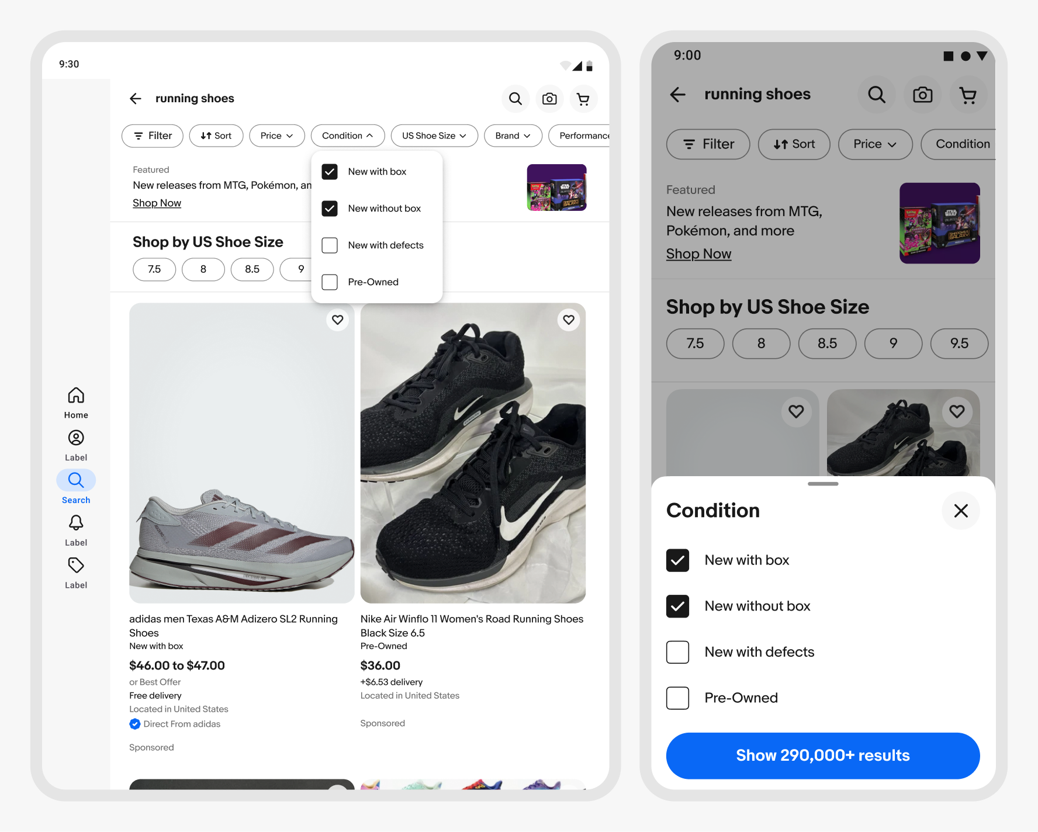Follow Shop Now link on phone

point(699,254)
